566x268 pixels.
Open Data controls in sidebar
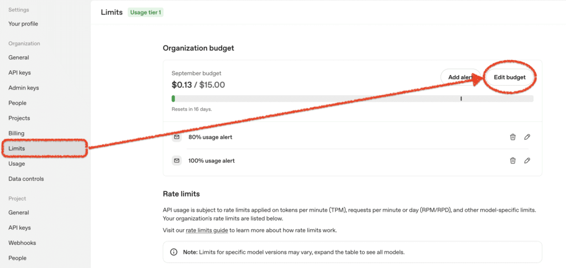tap(26, 178)
